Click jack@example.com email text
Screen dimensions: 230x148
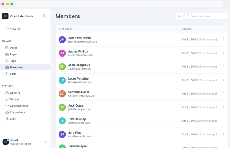pos(79,109)
